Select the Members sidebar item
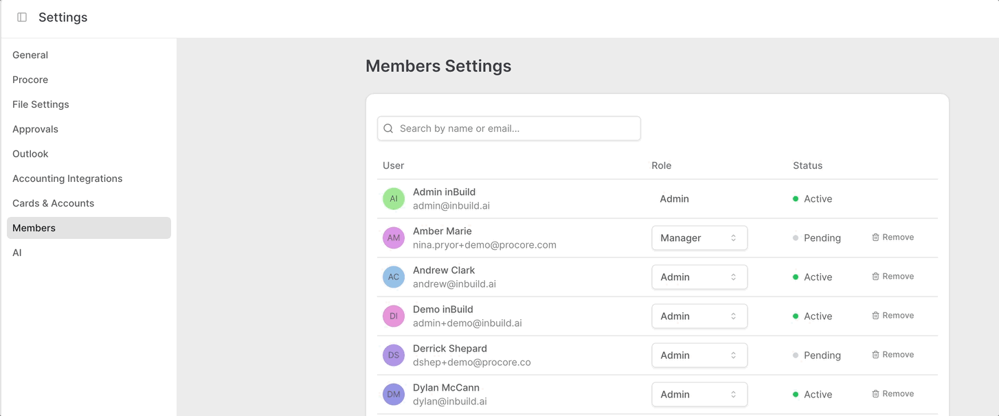Image resolution: width=999 pixels, height=416 pixels. (x=89, y=228)
